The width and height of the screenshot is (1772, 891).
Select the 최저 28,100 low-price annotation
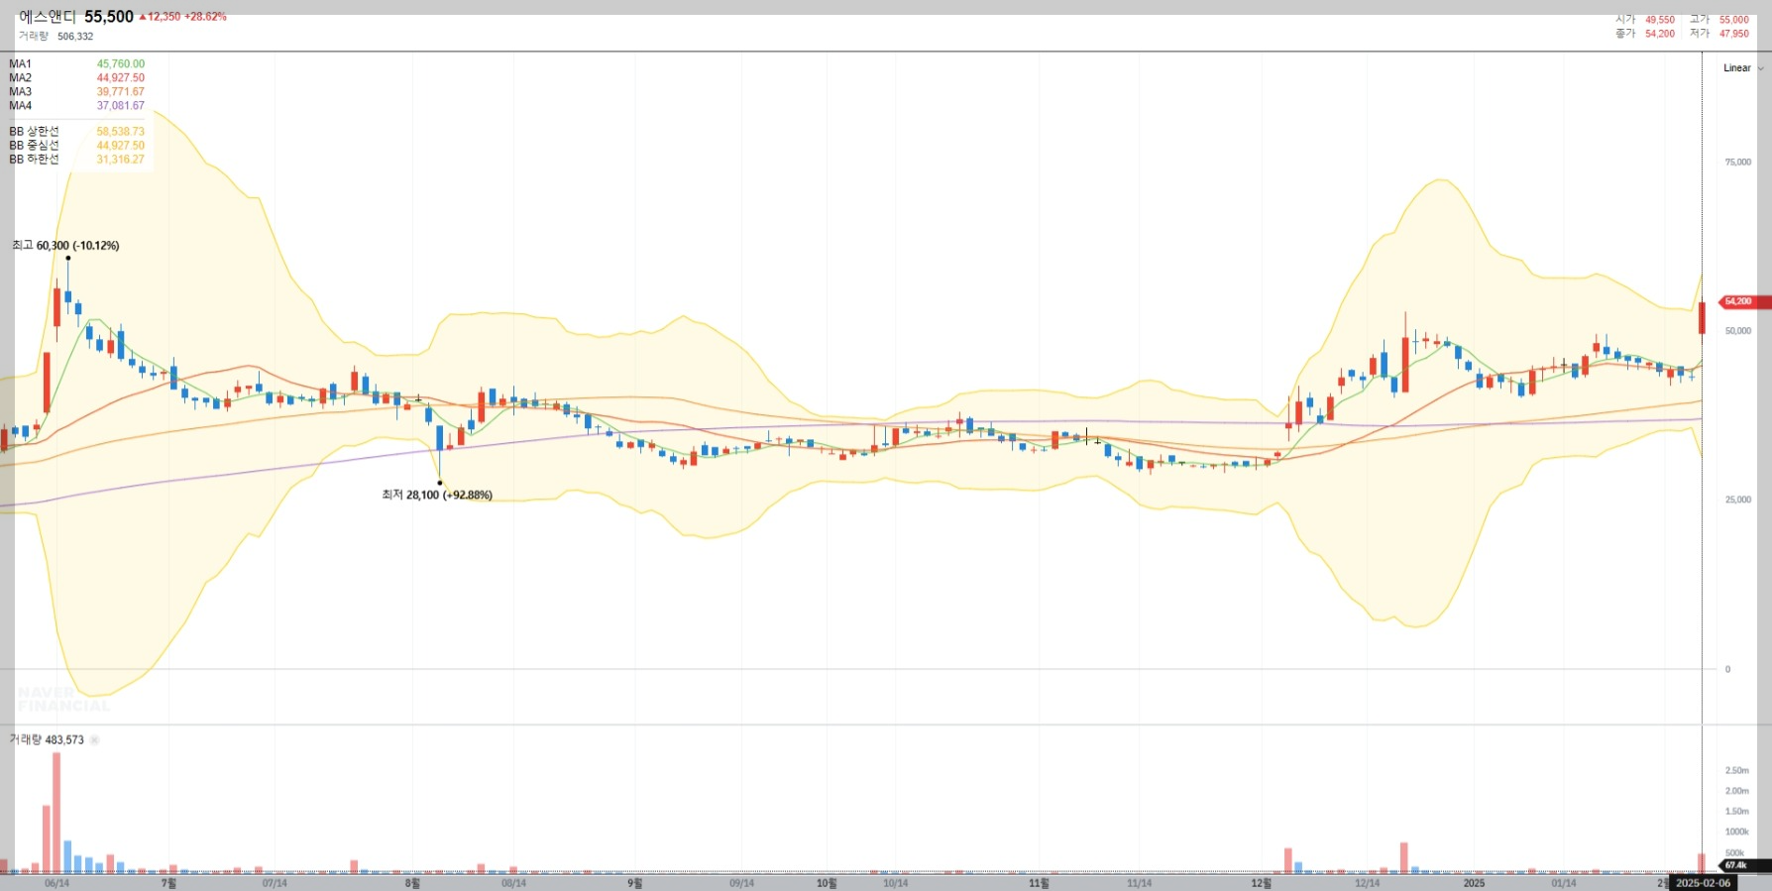click(437, 495)
